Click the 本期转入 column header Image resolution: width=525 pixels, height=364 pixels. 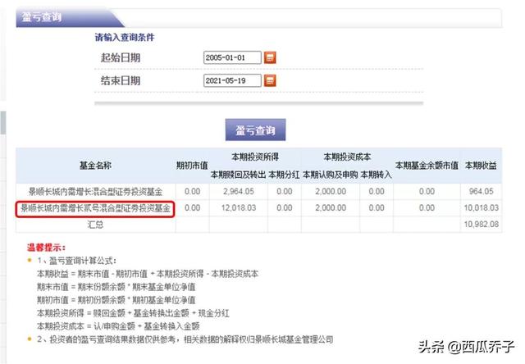pos(376,175)
